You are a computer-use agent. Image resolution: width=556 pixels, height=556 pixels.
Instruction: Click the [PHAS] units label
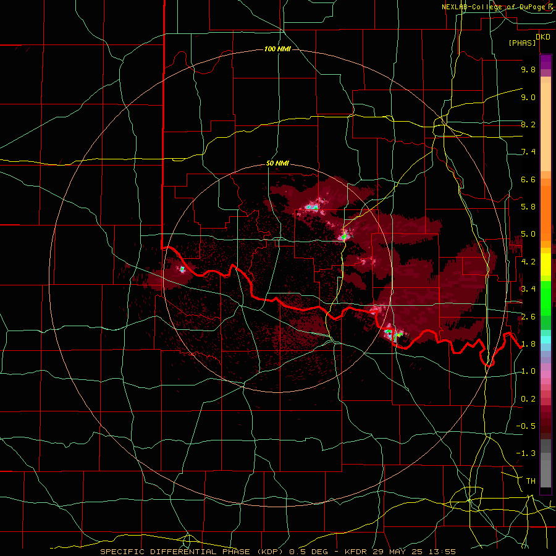522,43
